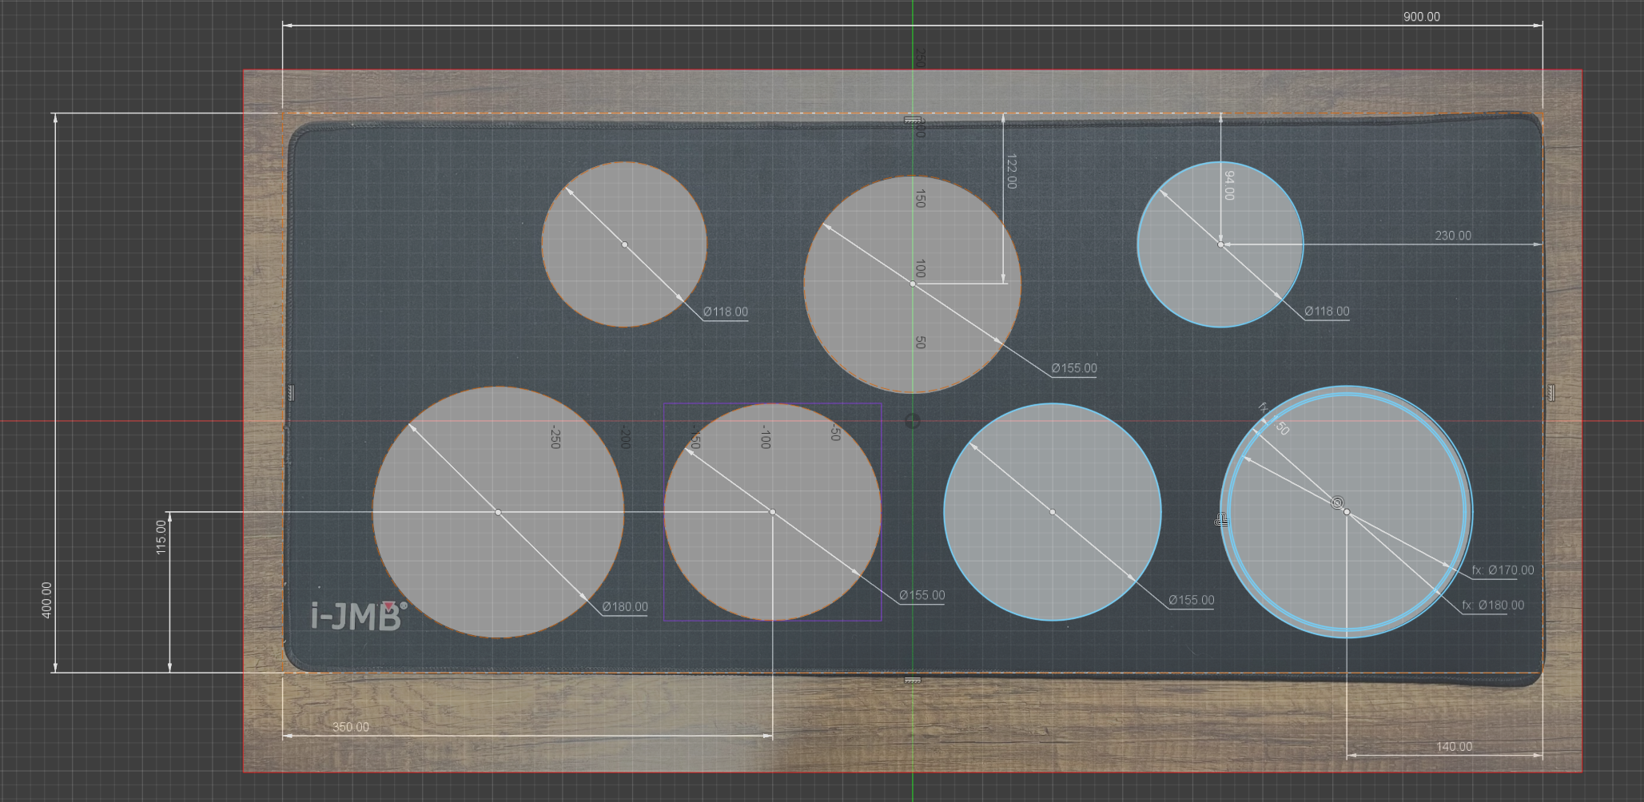Select the 900.00 width dimension label
Screen dimensions: 1644x802
[1422, 17]
